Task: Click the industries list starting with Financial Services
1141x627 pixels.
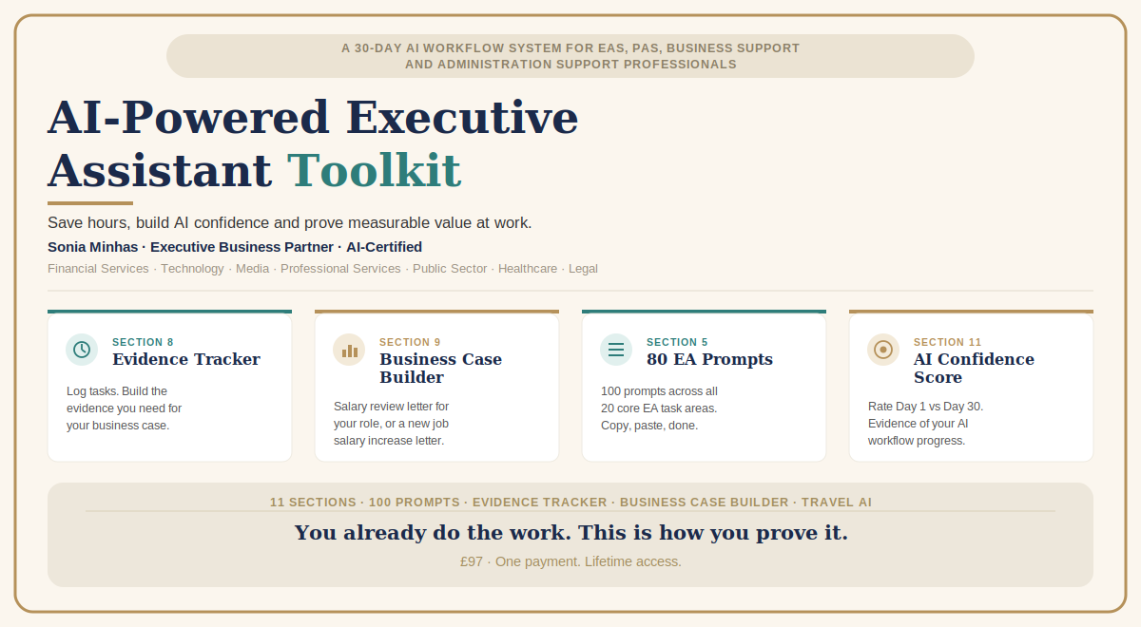Action: [322, 269]
